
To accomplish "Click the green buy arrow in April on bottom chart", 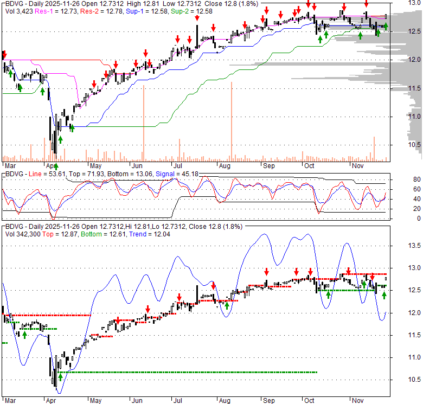I will pyautogui.click(x=60, y=375).
